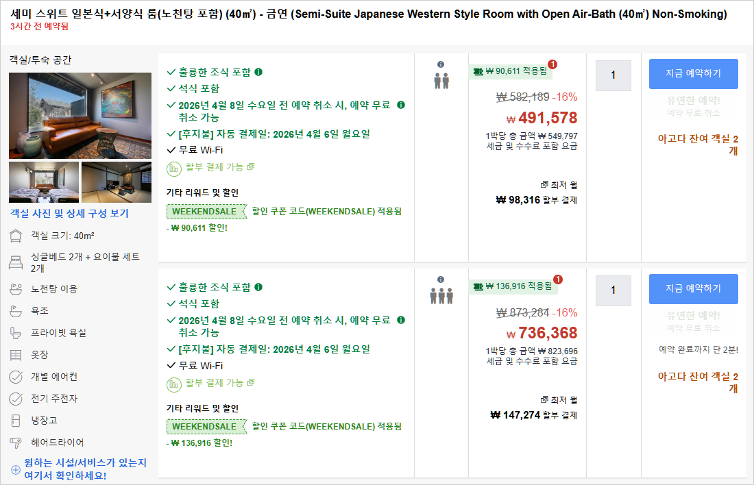Viewport: 754px width, 485px height.
Task: Click the ₩98,316 할부 결제 link
Action: point(537,200)
